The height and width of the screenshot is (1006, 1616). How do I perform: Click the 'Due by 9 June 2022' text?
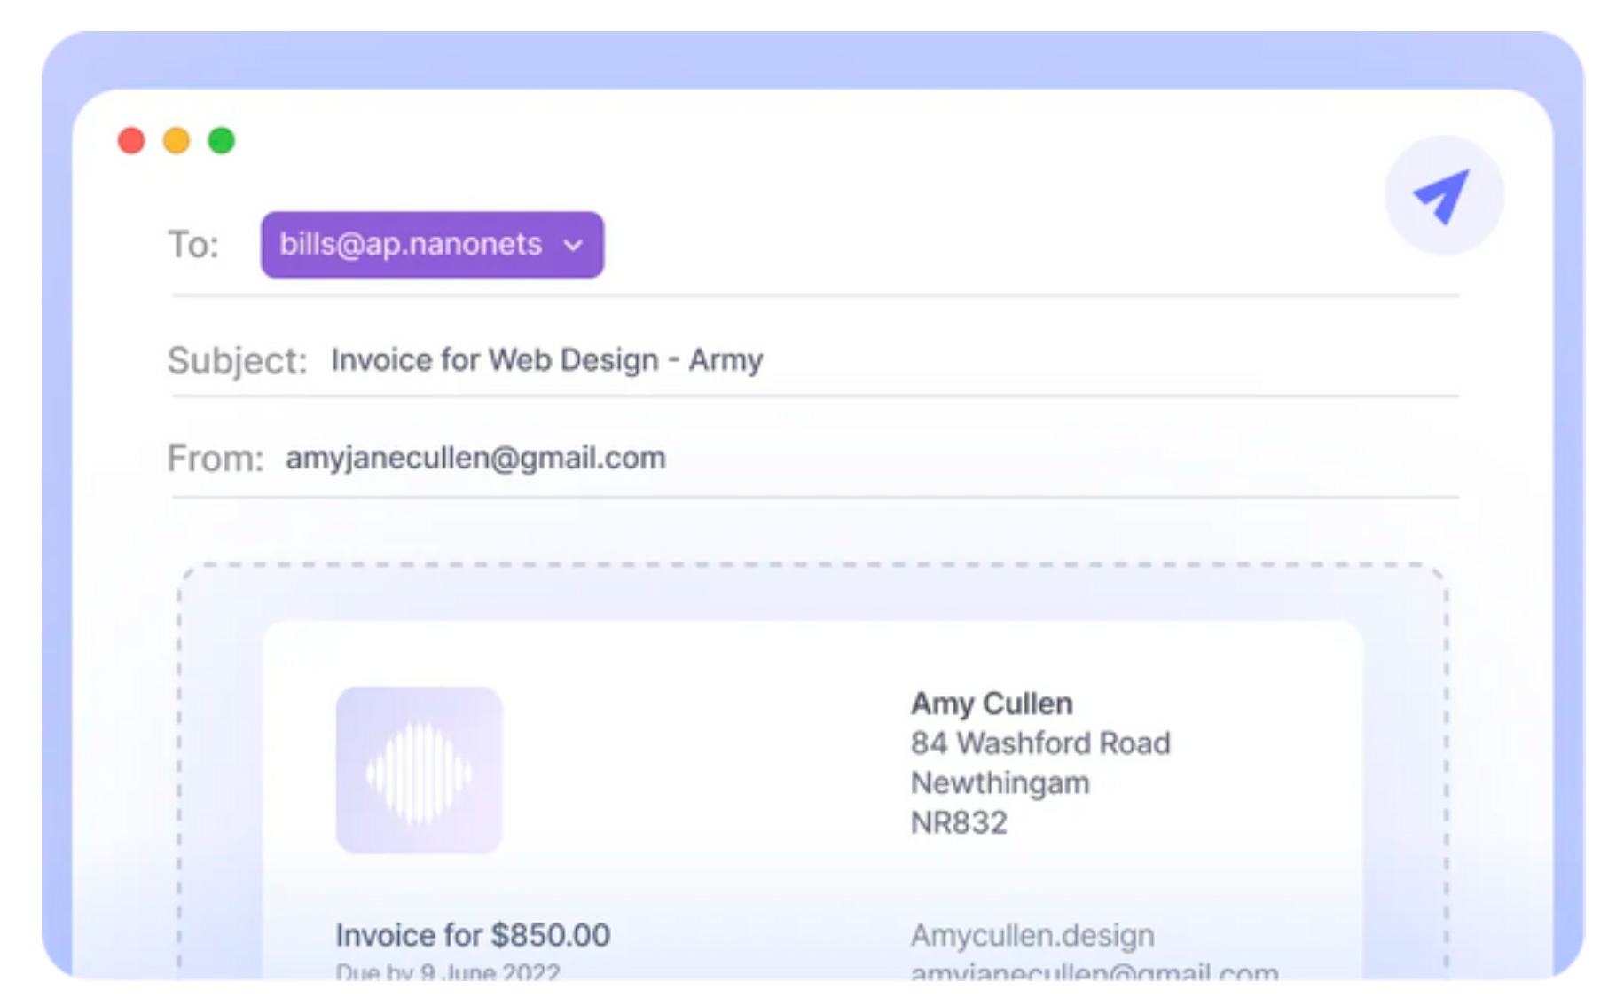448,971
